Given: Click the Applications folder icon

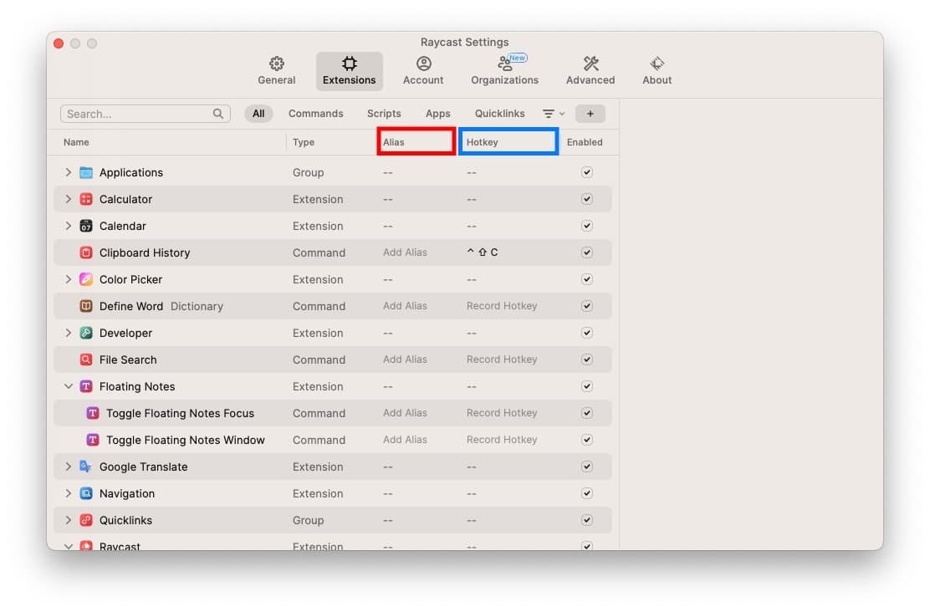Looking at the screenshot, I should 86,172.
